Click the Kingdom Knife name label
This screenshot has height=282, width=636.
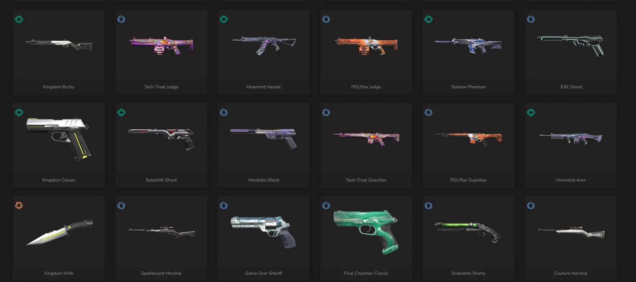tap(59, 273)
